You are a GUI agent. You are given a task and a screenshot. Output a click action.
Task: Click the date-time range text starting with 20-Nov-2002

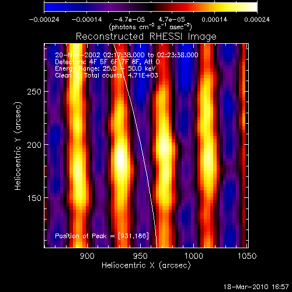(x=127, y=55)
